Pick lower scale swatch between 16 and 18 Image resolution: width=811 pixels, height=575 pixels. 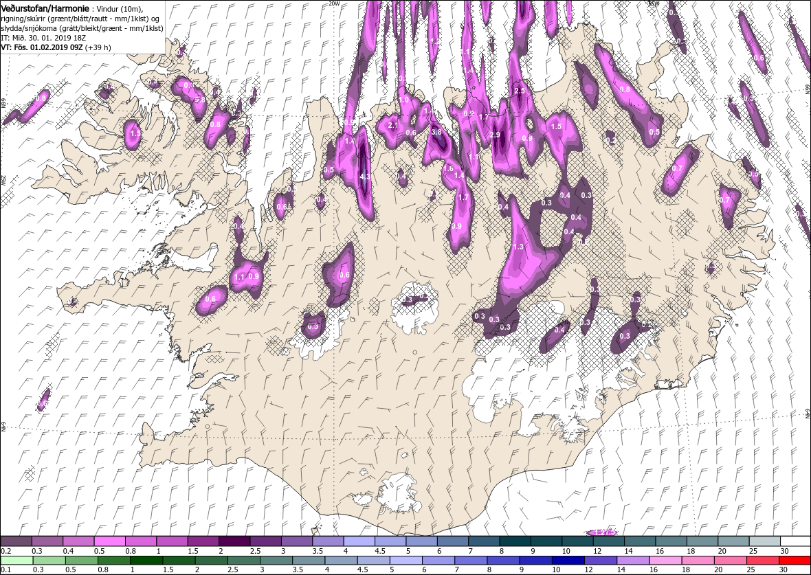[x=665, y=561]
